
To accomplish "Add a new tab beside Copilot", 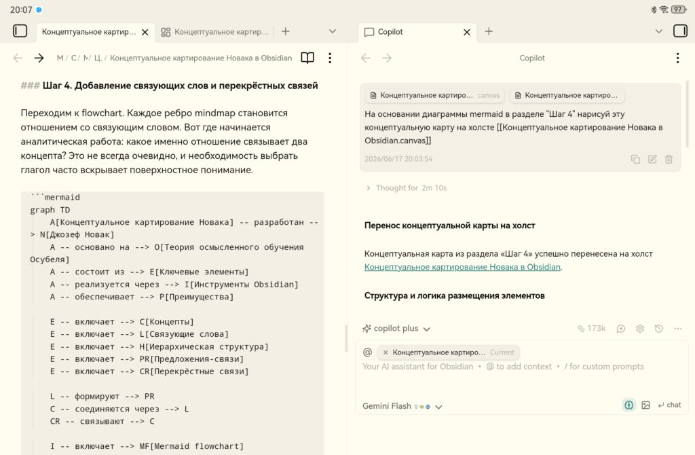I will pyautogui.click(x=489, y=31).
